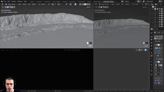Open the Object Data properties tab
Viewport: 164px width, 92px height.
point(151,68)
